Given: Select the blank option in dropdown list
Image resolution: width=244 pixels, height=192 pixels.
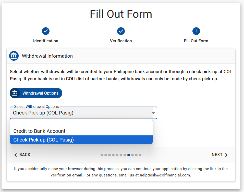Looking at the screenshot, I should tap(81, 123).
